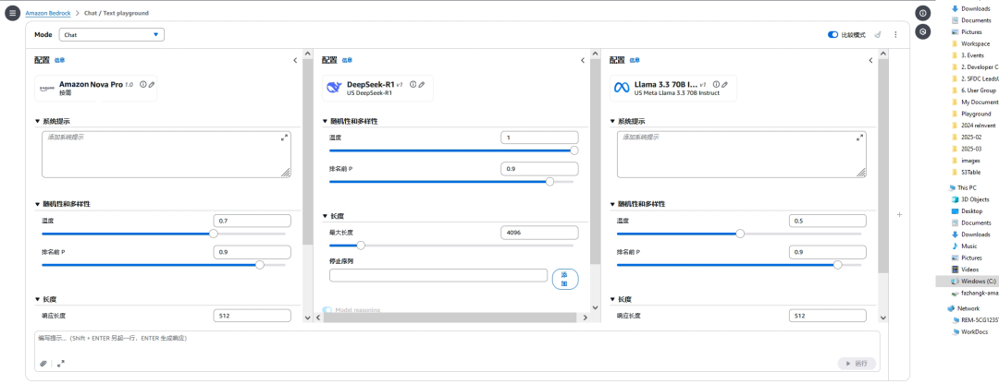Adjust the Llama 3.3 temperature slider at 0.5
Viewport: 999px width, 384px height.
tap(740, 234)
